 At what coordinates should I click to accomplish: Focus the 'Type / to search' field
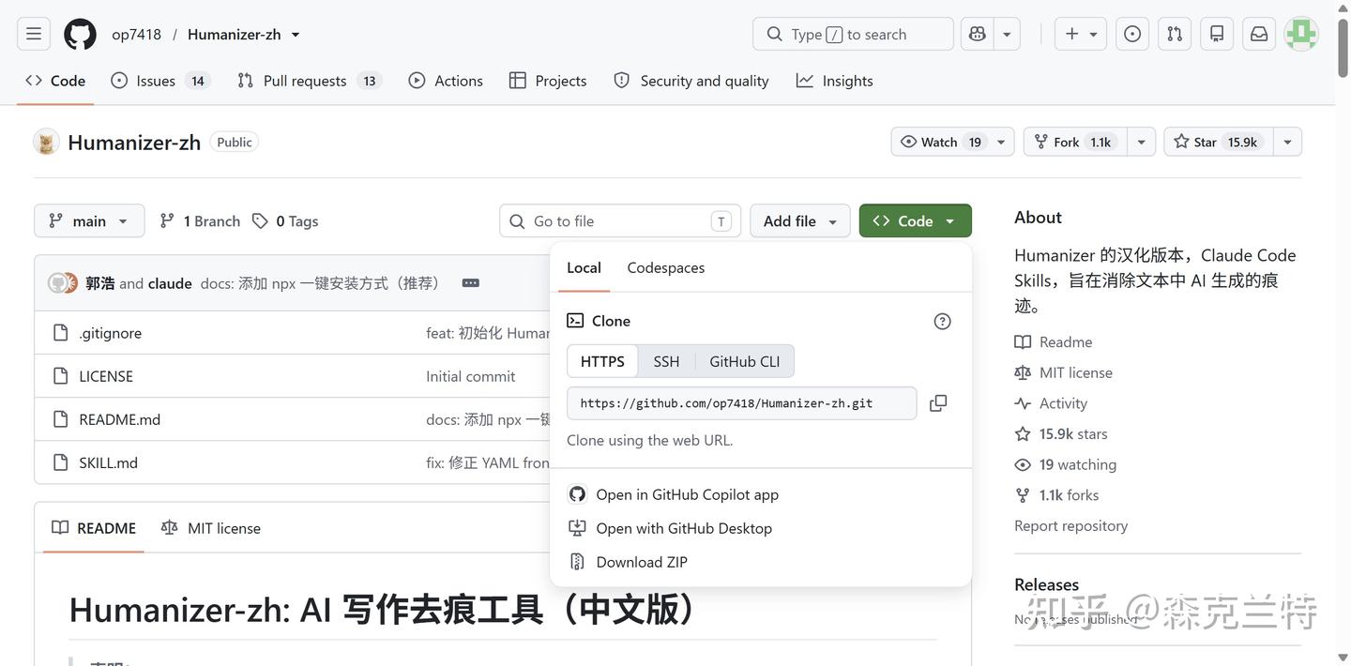pyautogui.click(x=853, y=34)
